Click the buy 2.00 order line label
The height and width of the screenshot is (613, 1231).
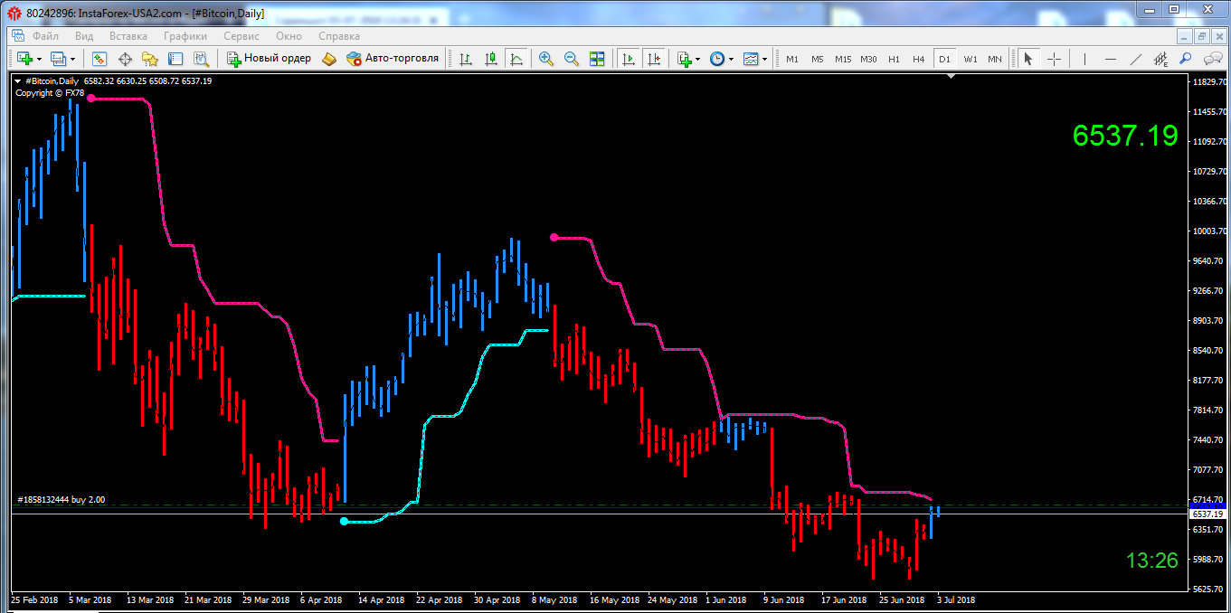(x=62, y=499)
